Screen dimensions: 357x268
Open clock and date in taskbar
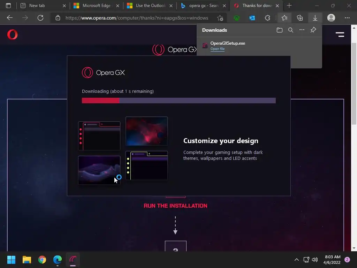[x=332, y=260]
